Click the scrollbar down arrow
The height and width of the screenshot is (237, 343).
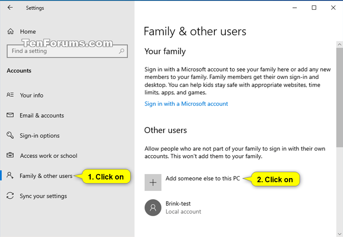pyautogui.click(x=339, y=234)
